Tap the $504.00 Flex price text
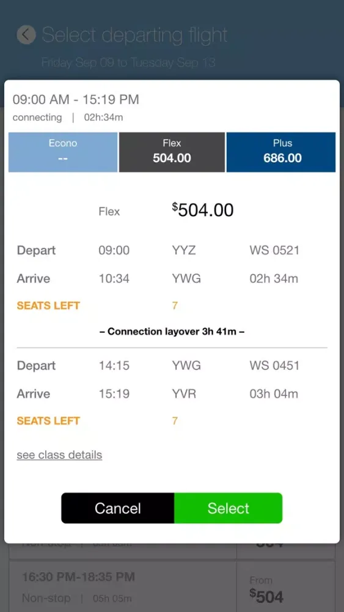This screenshot has height=612, width=344. coord(203,210)
